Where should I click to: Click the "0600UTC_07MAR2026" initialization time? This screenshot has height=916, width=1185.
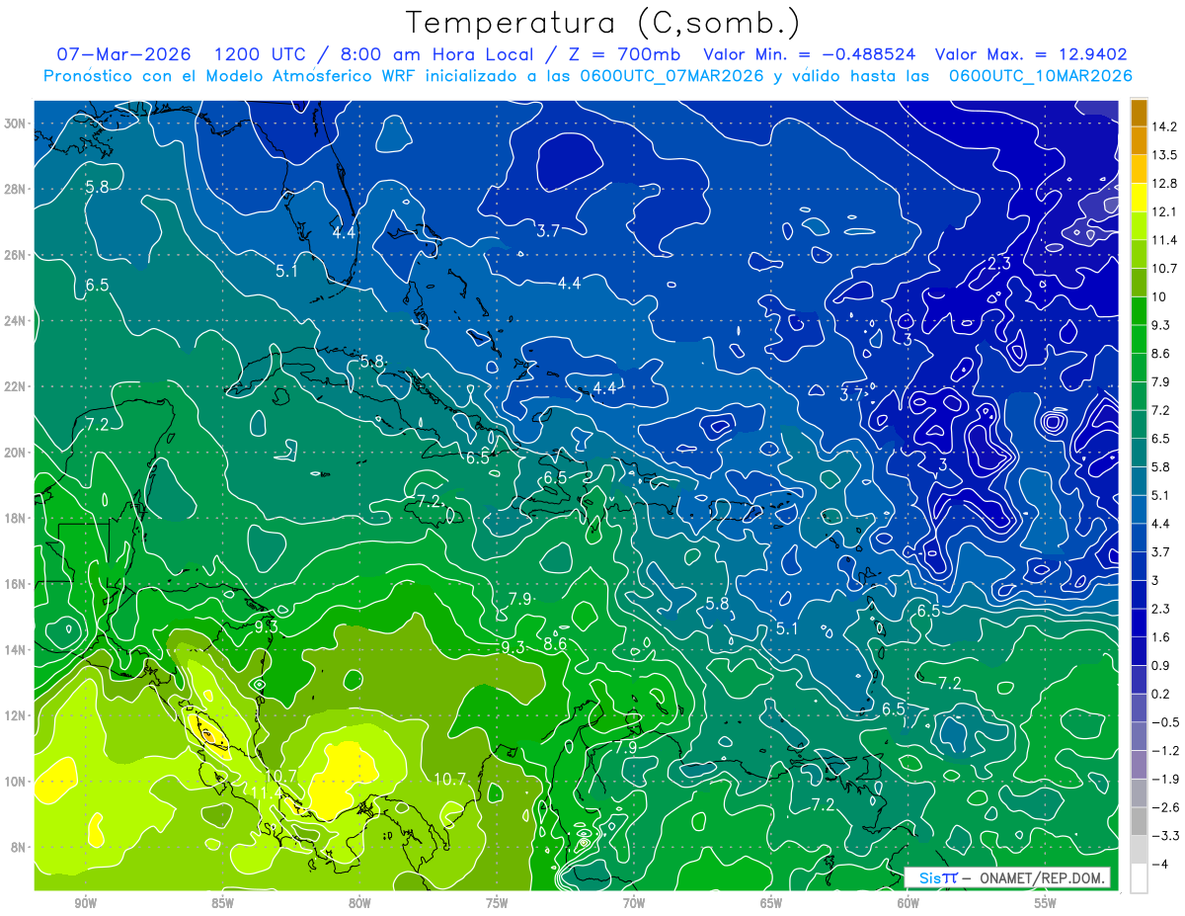671,76
